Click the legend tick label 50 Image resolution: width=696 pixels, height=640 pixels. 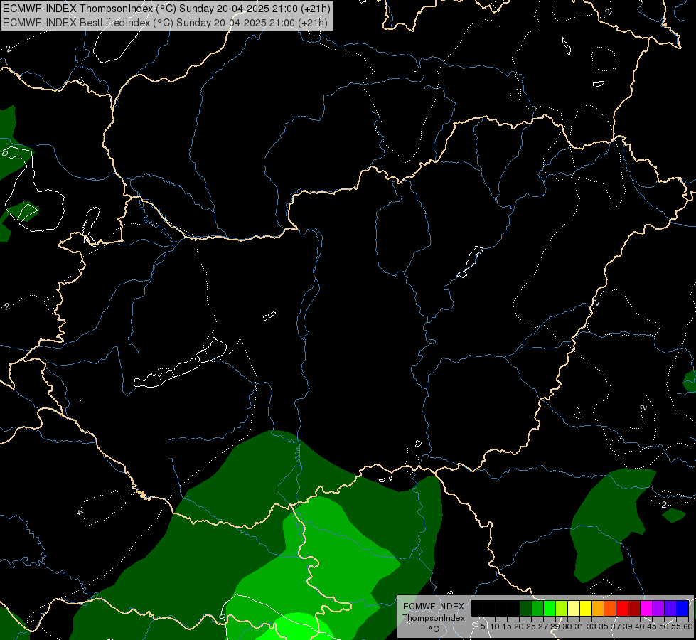click(x=664, y=626)
